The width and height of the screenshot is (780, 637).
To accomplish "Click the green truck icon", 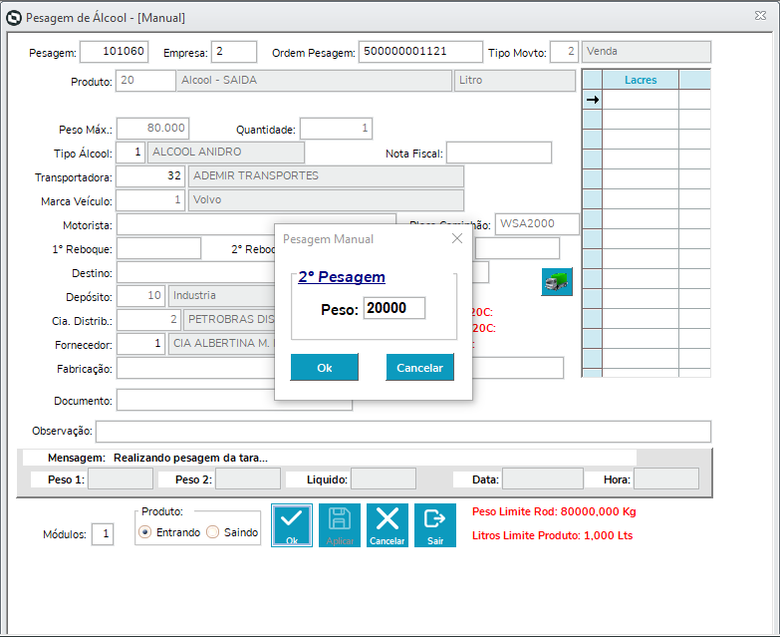I will coord(557,282).
